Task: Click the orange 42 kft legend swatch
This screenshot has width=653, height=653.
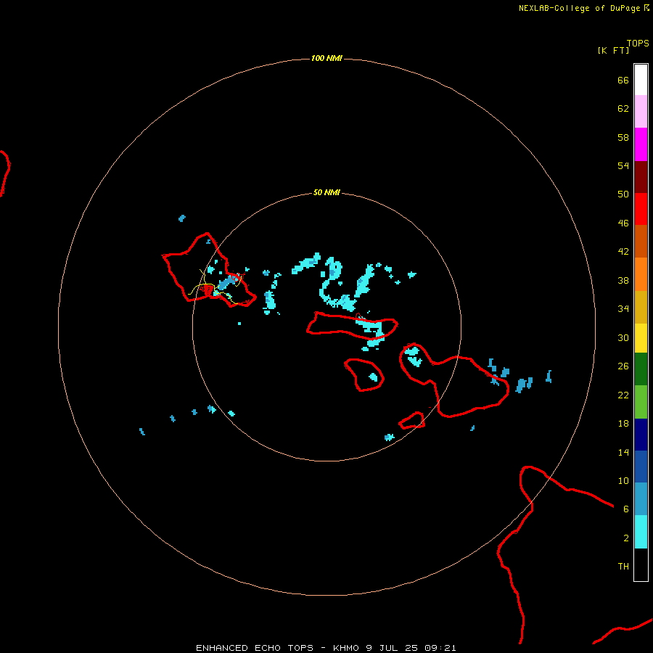Action: pos(641,274)
